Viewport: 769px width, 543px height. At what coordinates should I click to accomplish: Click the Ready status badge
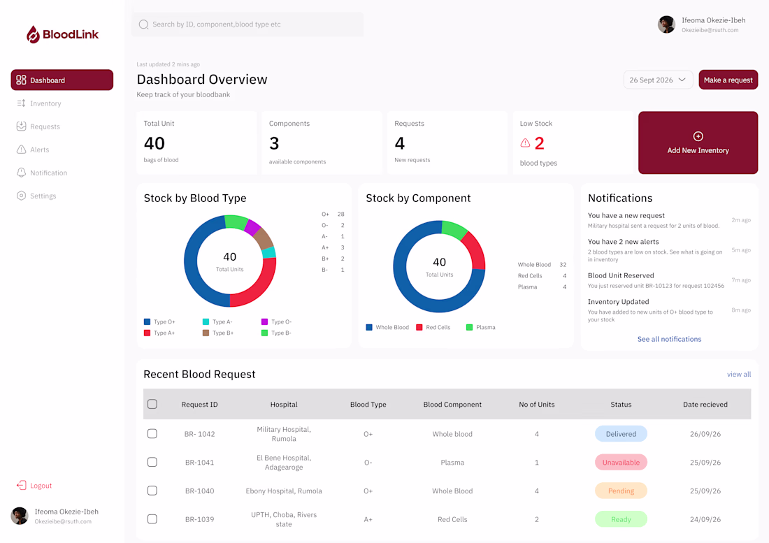click(x=621, y=519)
